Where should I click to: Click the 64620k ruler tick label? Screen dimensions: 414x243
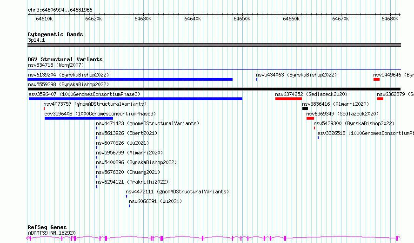coord(93,19)
